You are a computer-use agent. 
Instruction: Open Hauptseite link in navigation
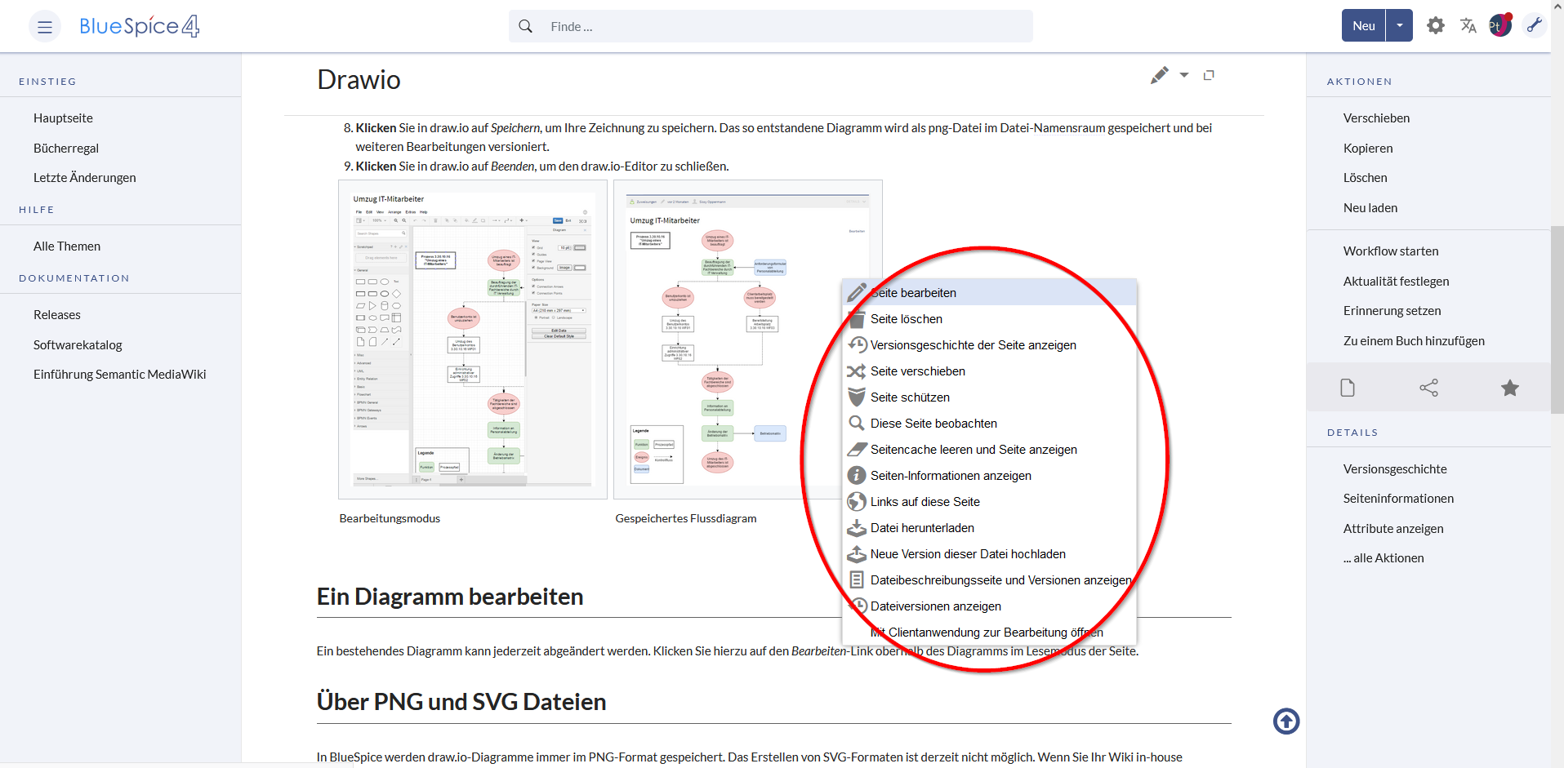click(63, 118)
